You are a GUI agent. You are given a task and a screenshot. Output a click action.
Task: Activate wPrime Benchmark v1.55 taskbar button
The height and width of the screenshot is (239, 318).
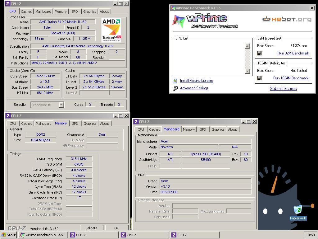[43, 235]
